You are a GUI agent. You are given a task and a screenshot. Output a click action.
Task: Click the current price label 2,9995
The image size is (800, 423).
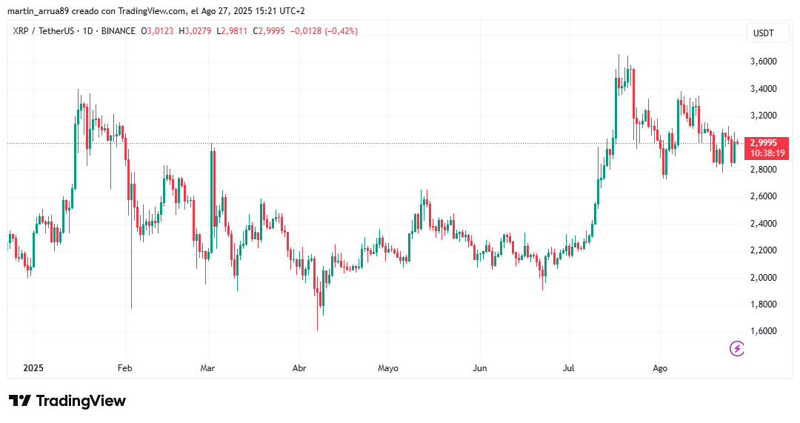764,143
